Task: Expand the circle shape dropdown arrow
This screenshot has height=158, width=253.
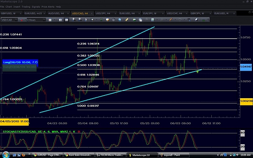Action: (x=184, y=20)
